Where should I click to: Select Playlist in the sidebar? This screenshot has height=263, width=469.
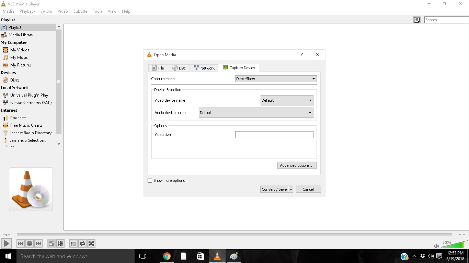(x=28, y=27)
